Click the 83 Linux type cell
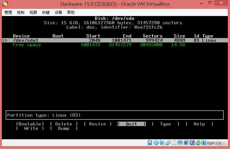 [x=205, y=40]
